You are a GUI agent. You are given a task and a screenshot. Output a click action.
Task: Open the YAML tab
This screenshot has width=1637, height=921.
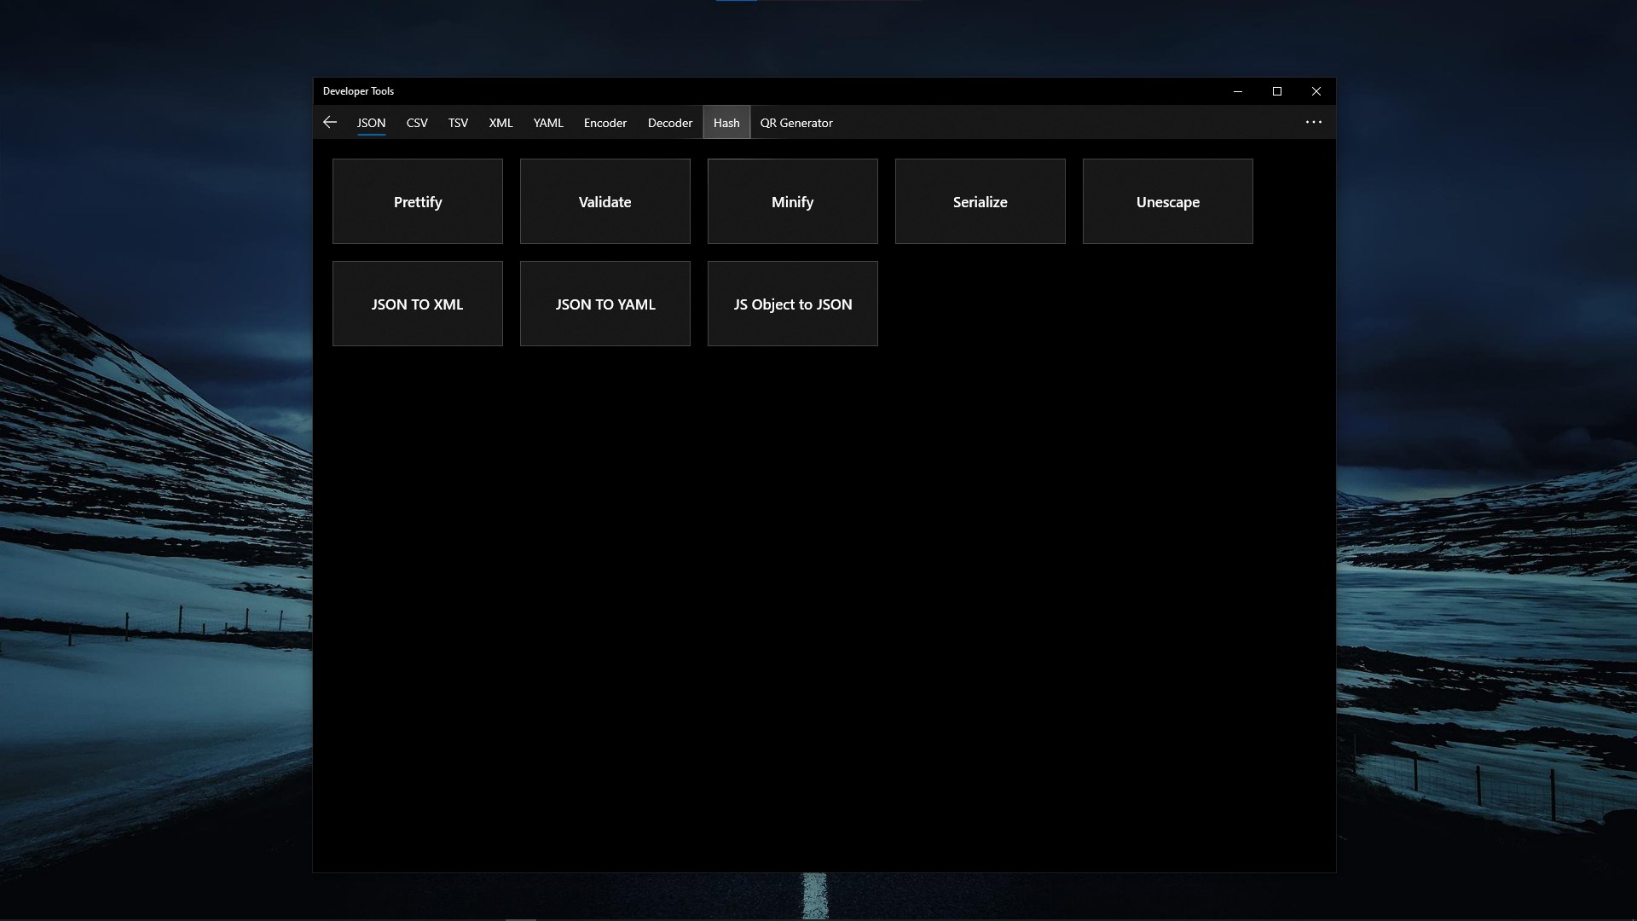[547, 123]
